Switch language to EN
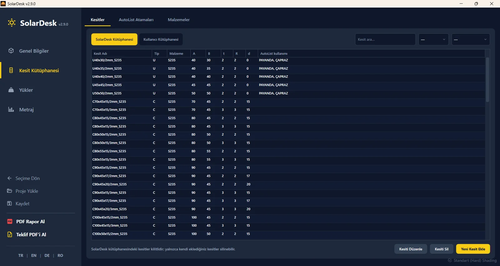The image size is (500, 266). tap(34, 255)
